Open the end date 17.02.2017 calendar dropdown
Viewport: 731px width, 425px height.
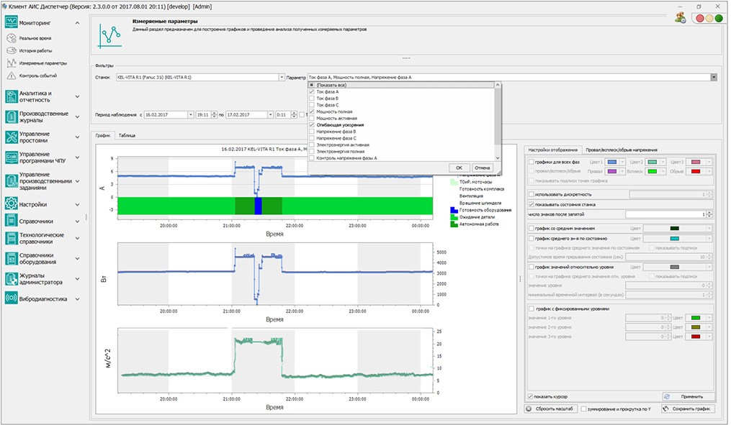pyautogui.click(x=270, y=114)
